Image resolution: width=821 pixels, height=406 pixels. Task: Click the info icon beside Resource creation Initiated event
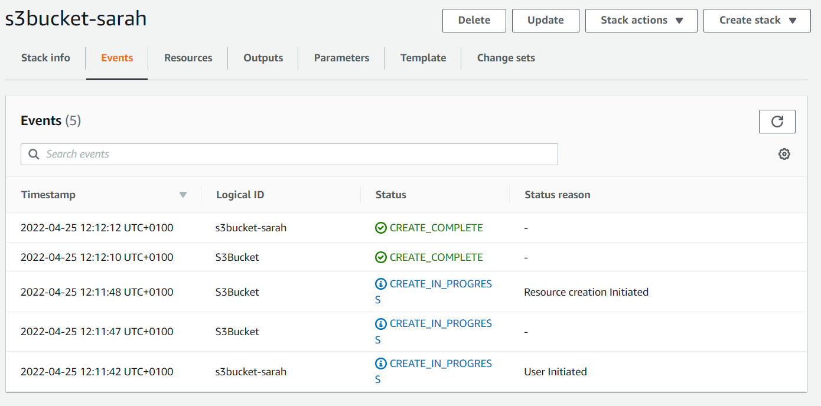[381, 284]
